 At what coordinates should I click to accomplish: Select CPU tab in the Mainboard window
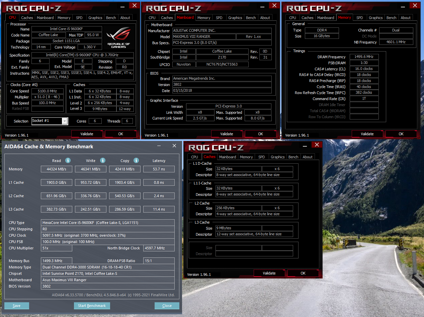152,18
